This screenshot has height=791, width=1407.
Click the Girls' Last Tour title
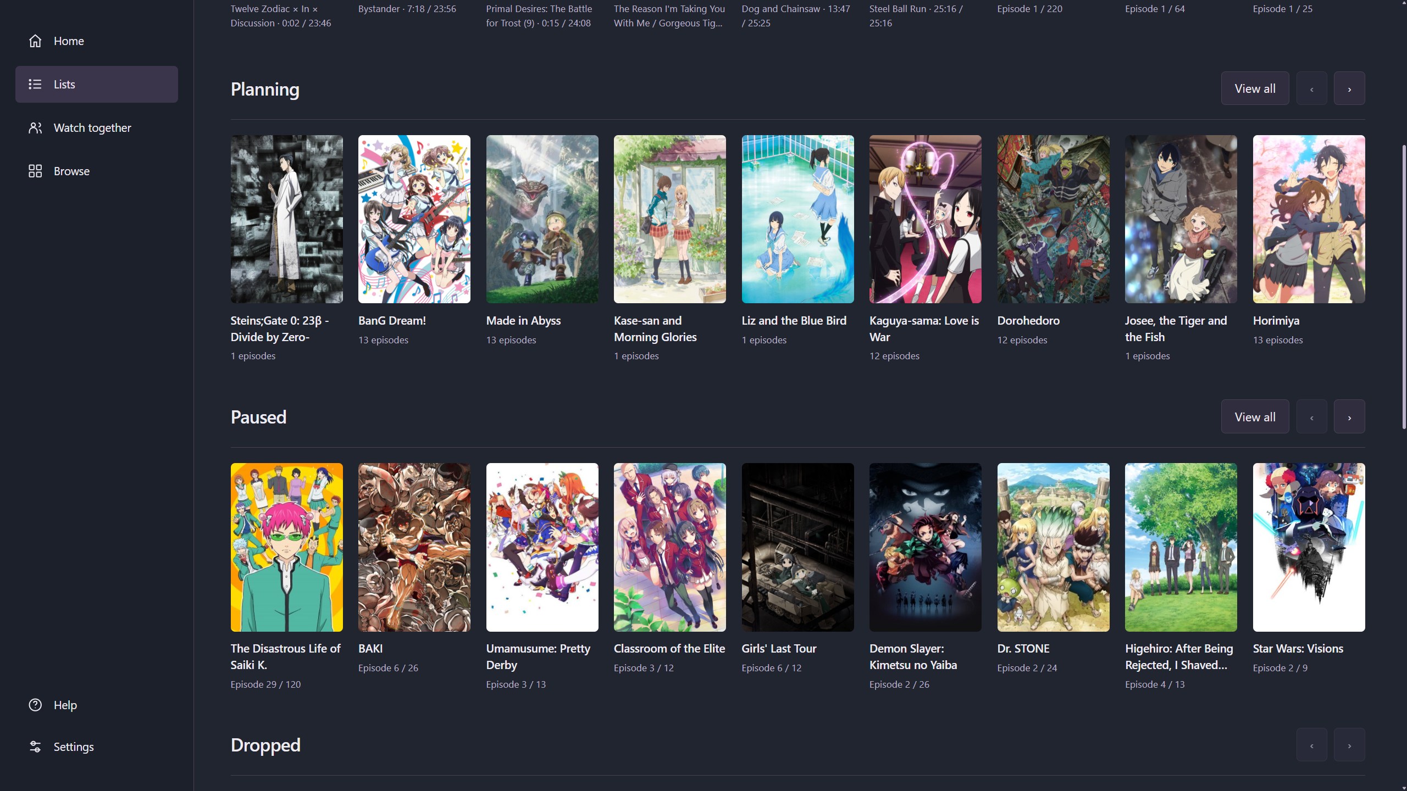[x=779, y=649]
